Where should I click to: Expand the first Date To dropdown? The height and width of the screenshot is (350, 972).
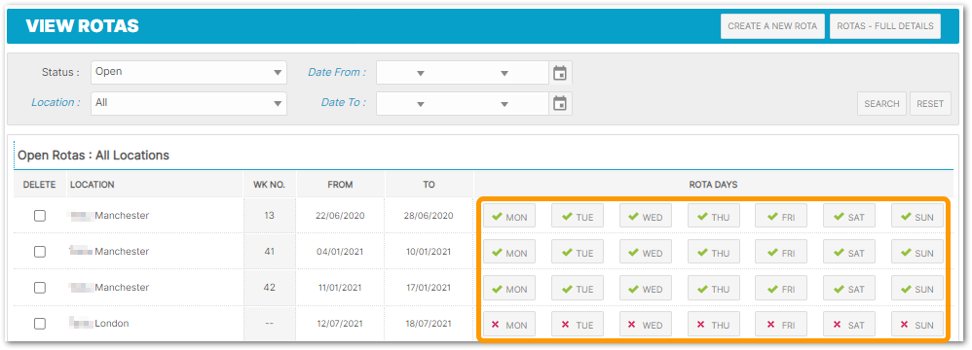point(420,103)
